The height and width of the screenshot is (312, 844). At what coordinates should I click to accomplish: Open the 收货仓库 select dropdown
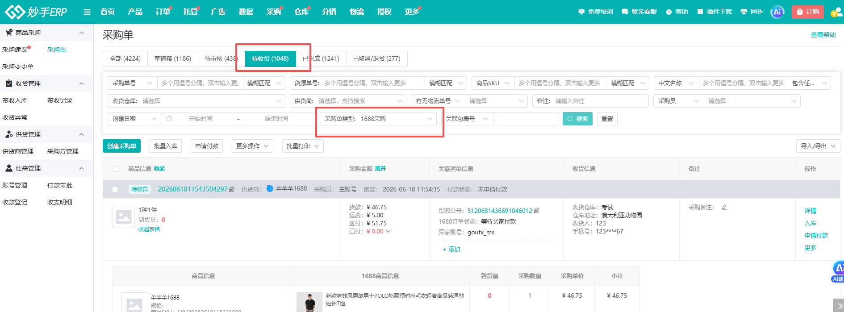click(x=196, y=101)
